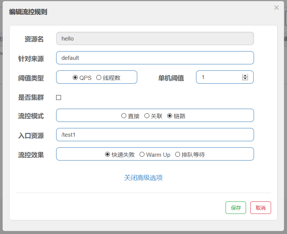Close the 编辑流控规则 dialog with X

[276, 8]
